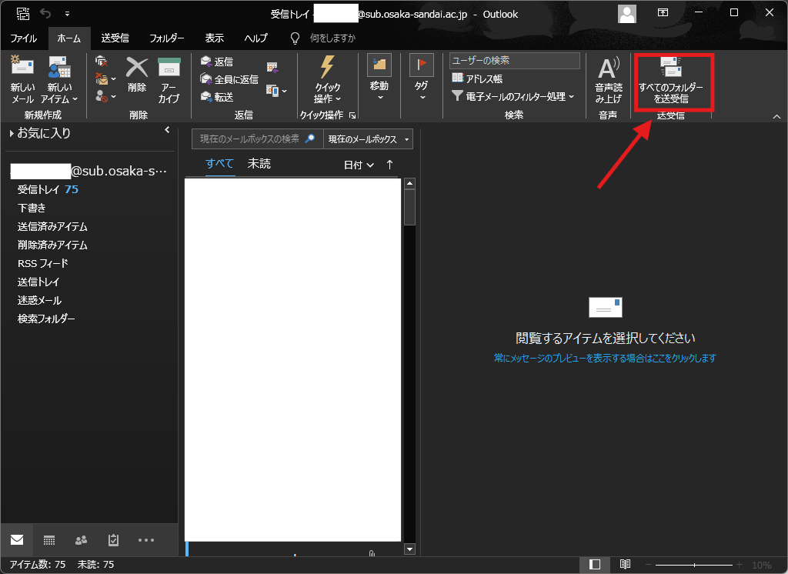This screenshot has width=788, height=574.
Task: Open the 下書き folder
Action: click(32, 208)
